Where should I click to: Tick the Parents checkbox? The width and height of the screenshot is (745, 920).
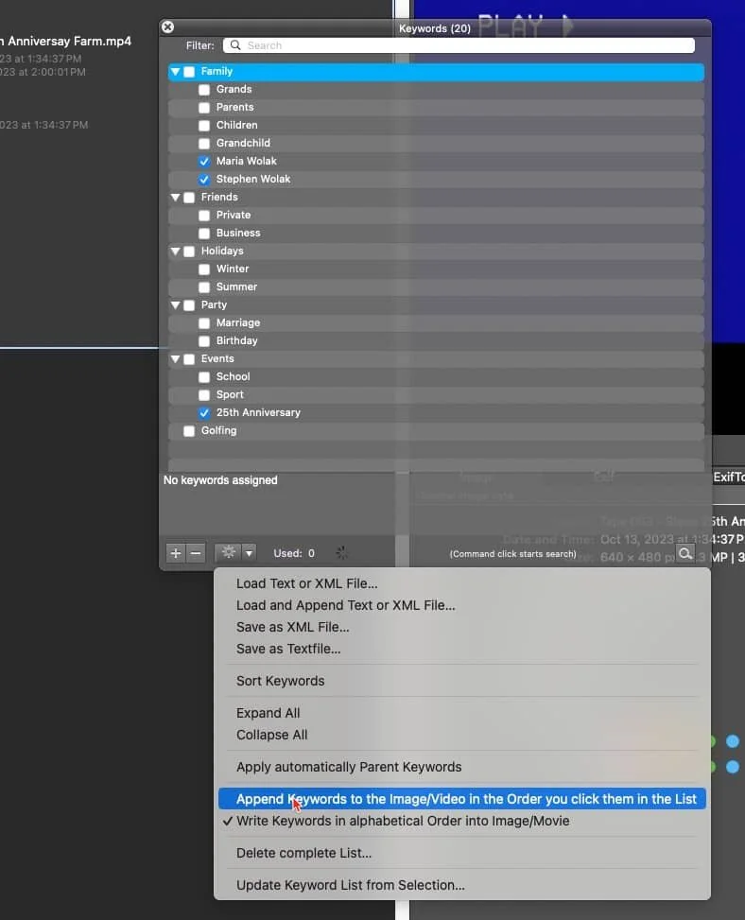204,108
